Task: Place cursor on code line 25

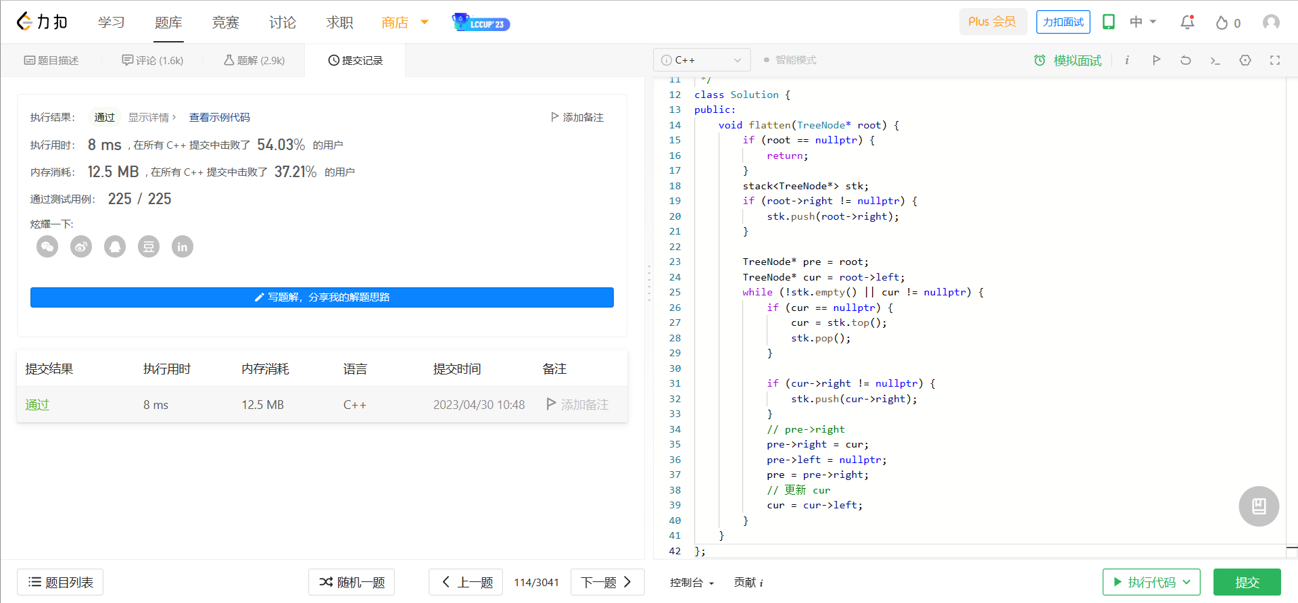Action: pyautogui.click(x=863, y=292)
